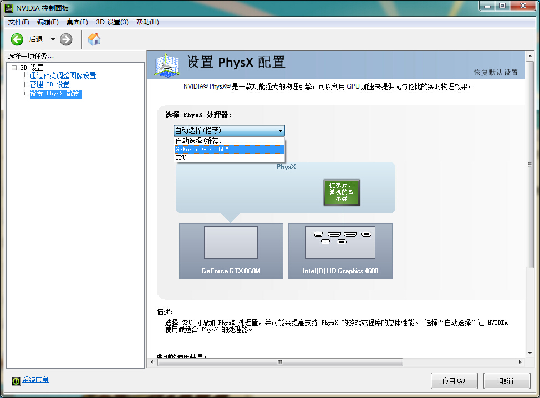
Task: Open the 桌面(E) menu
Action: click(77, 22)
